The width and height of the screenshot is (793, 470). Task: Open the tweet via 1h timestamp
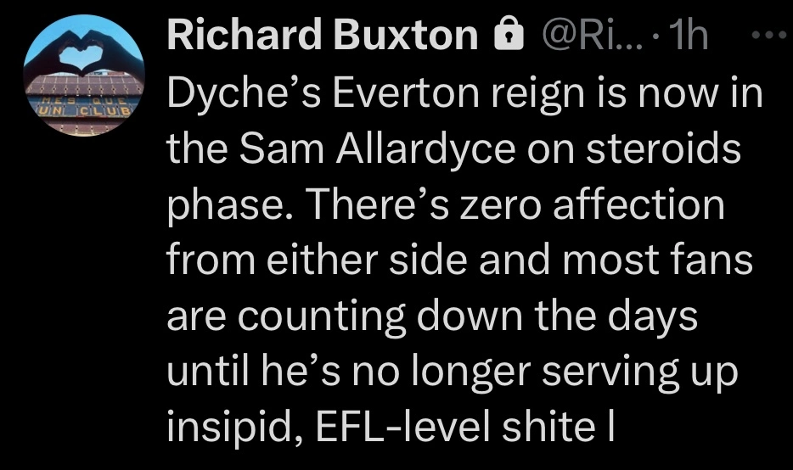[689, 36]
